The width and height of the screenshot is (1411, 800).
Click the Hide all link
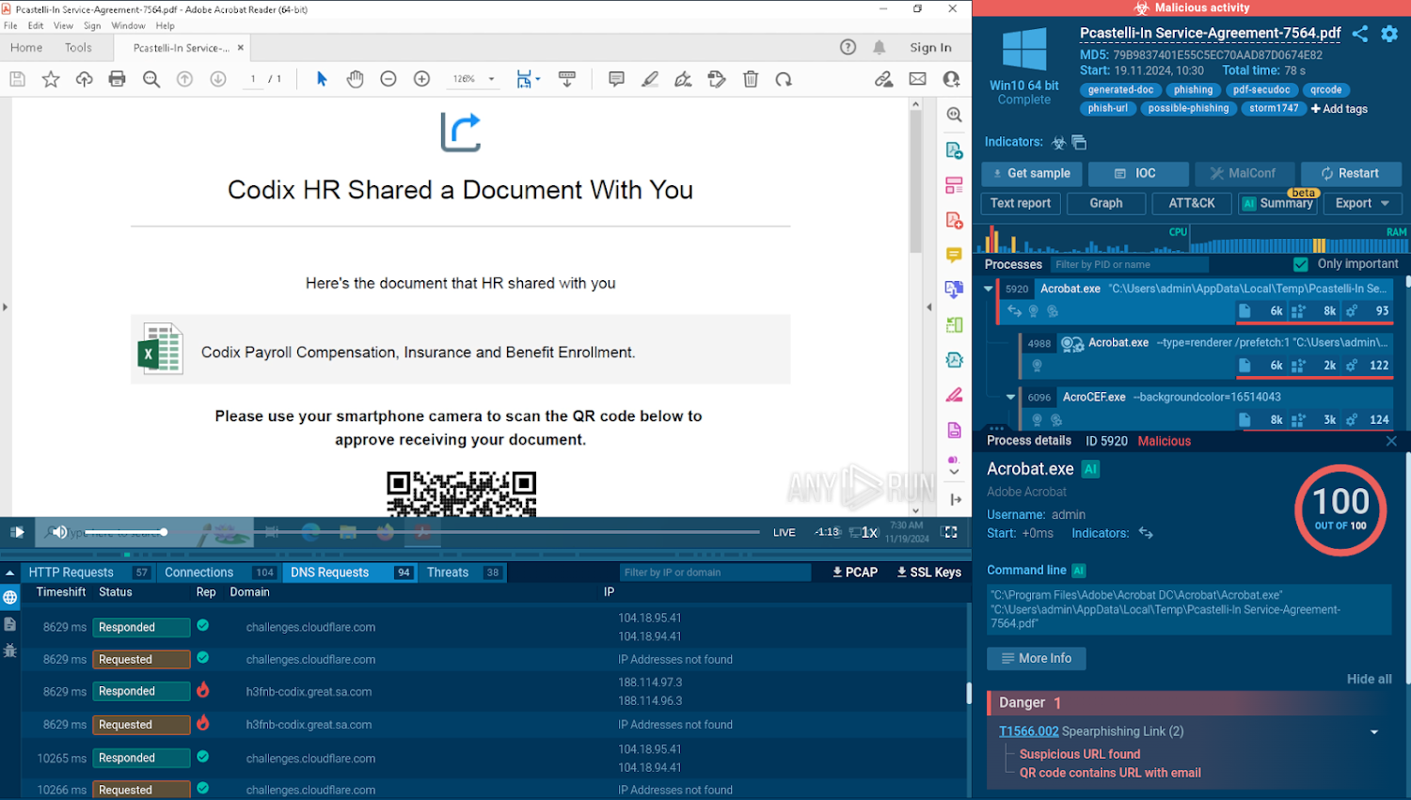(1369, 679)
